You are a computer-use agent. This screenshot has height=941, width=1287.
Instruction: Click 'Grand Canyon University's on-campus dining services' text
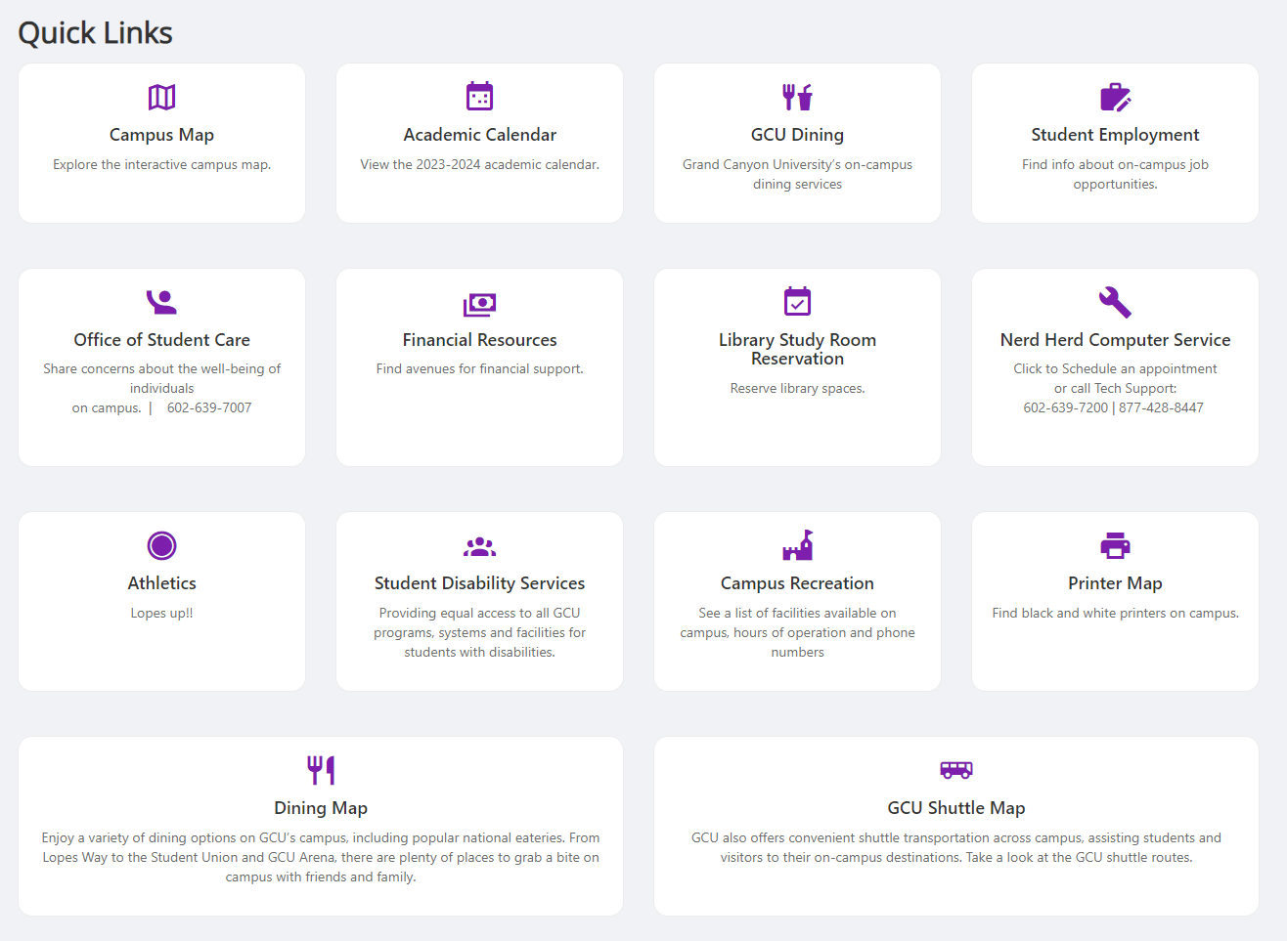[797, 175]
